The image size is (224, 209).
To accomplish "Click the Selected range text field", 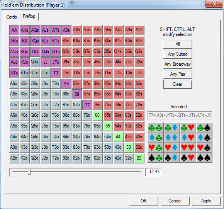I will pyautogui.click(x=180, y=116).
